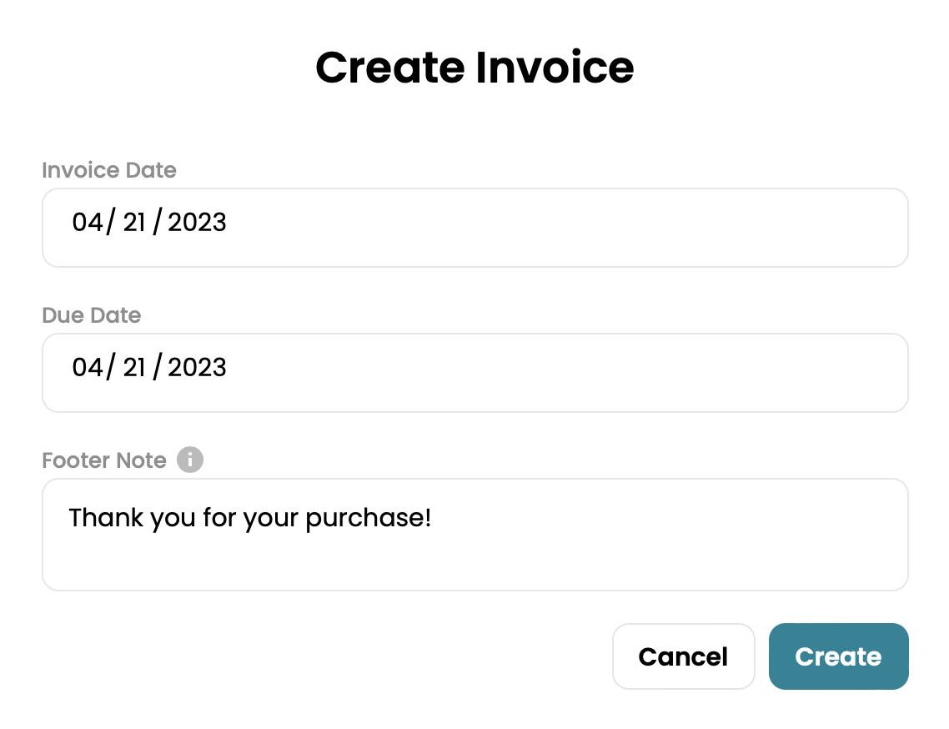949x729 pixels.
Task: Click the Footer Note info icon
Action: point(190,460)
